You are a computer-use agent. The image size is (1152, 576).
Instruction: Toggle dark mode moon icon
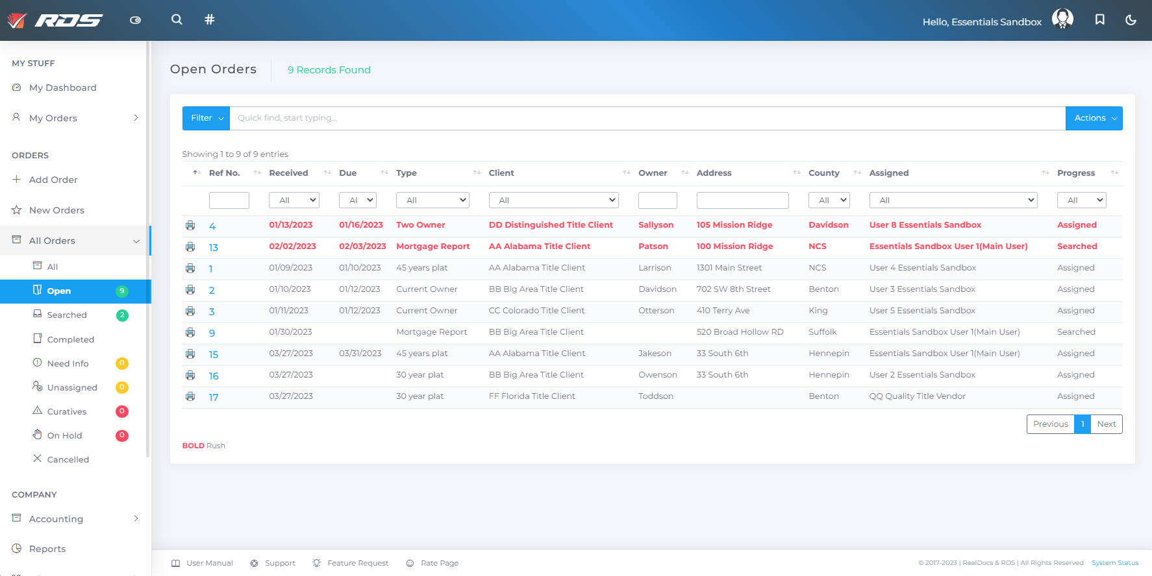(1131, 20)
